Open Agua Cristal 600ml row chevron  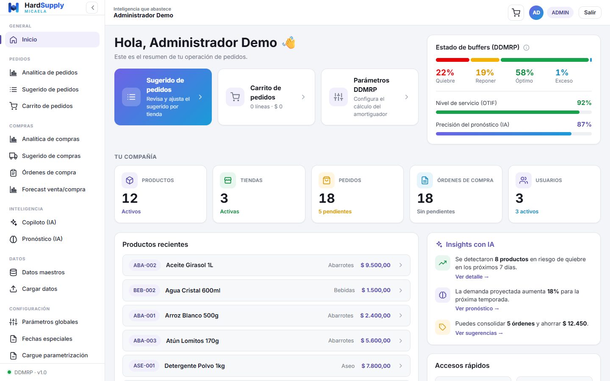401,290
